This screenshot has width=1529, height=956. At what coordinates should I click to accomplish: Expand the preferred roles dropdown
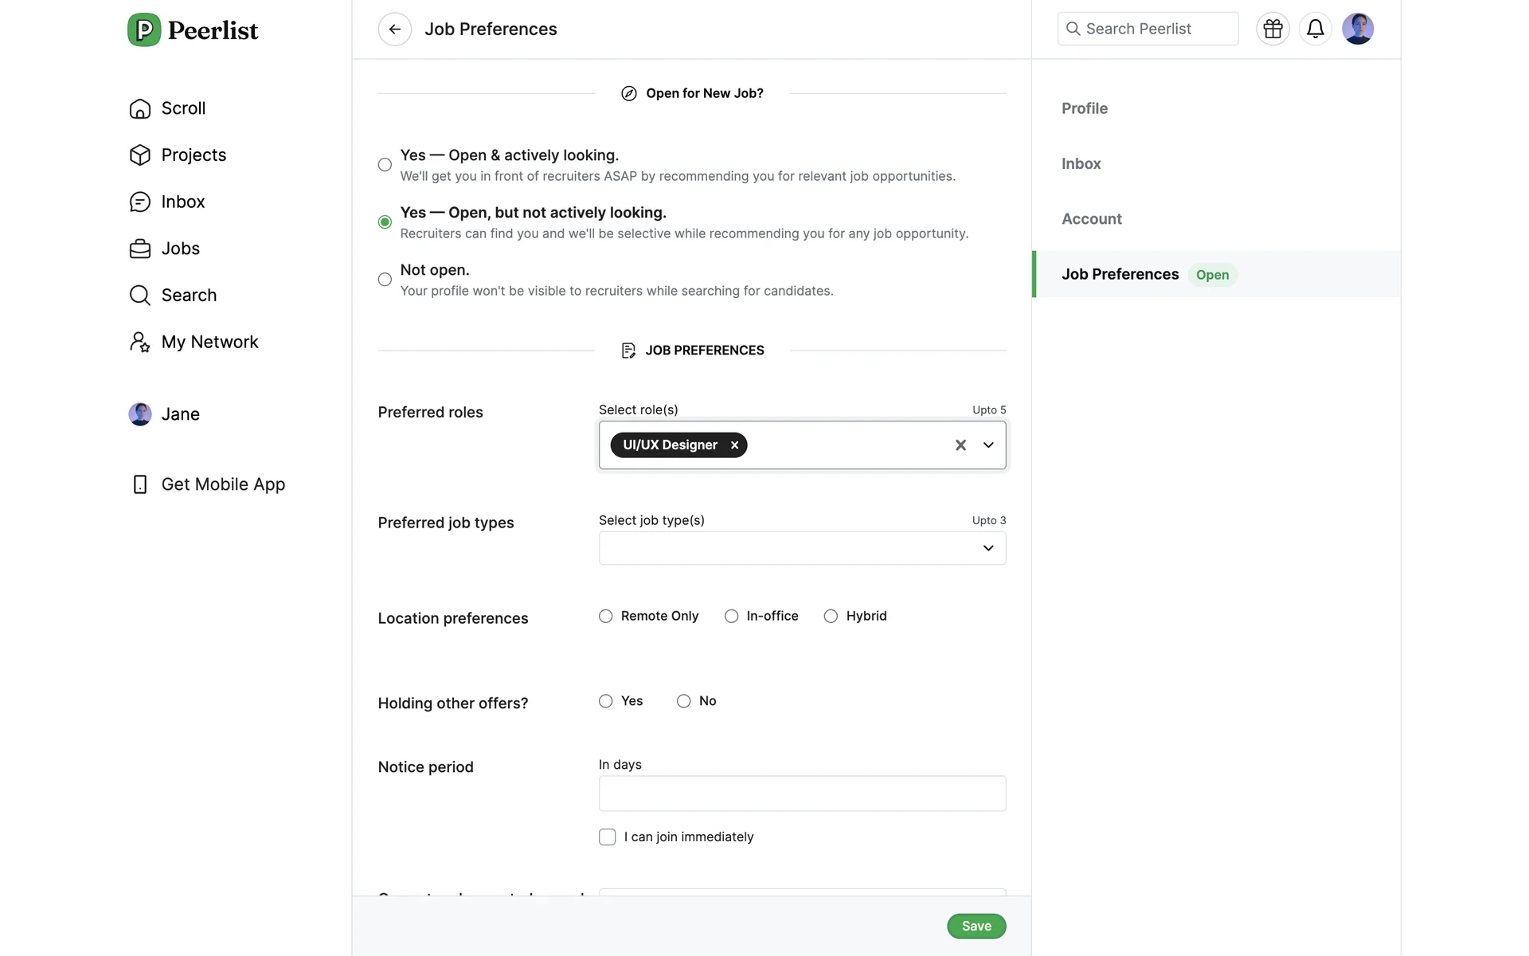point(988,445)
